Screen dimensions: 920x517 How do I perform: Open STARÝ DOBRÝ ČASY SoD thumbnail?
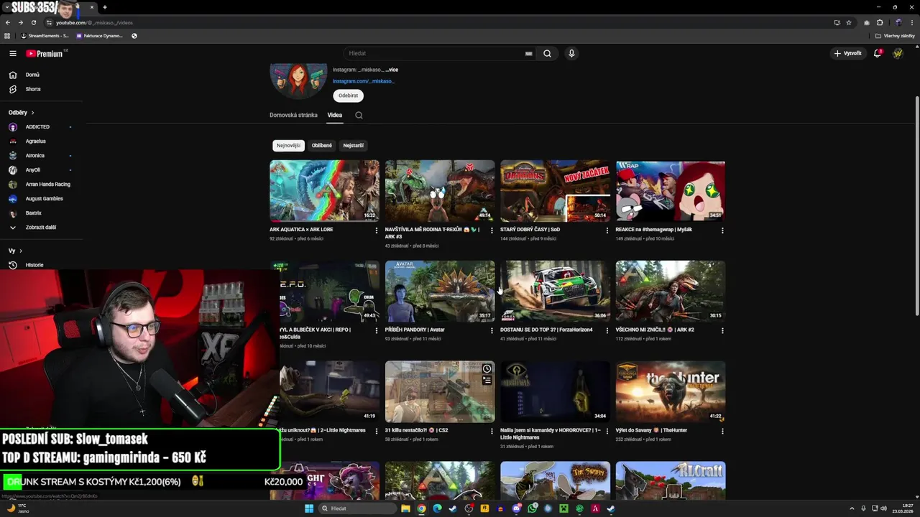point(555,190)
